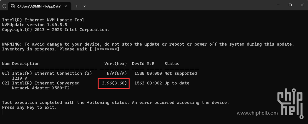Minimize the terminal window

click(278, 5)
